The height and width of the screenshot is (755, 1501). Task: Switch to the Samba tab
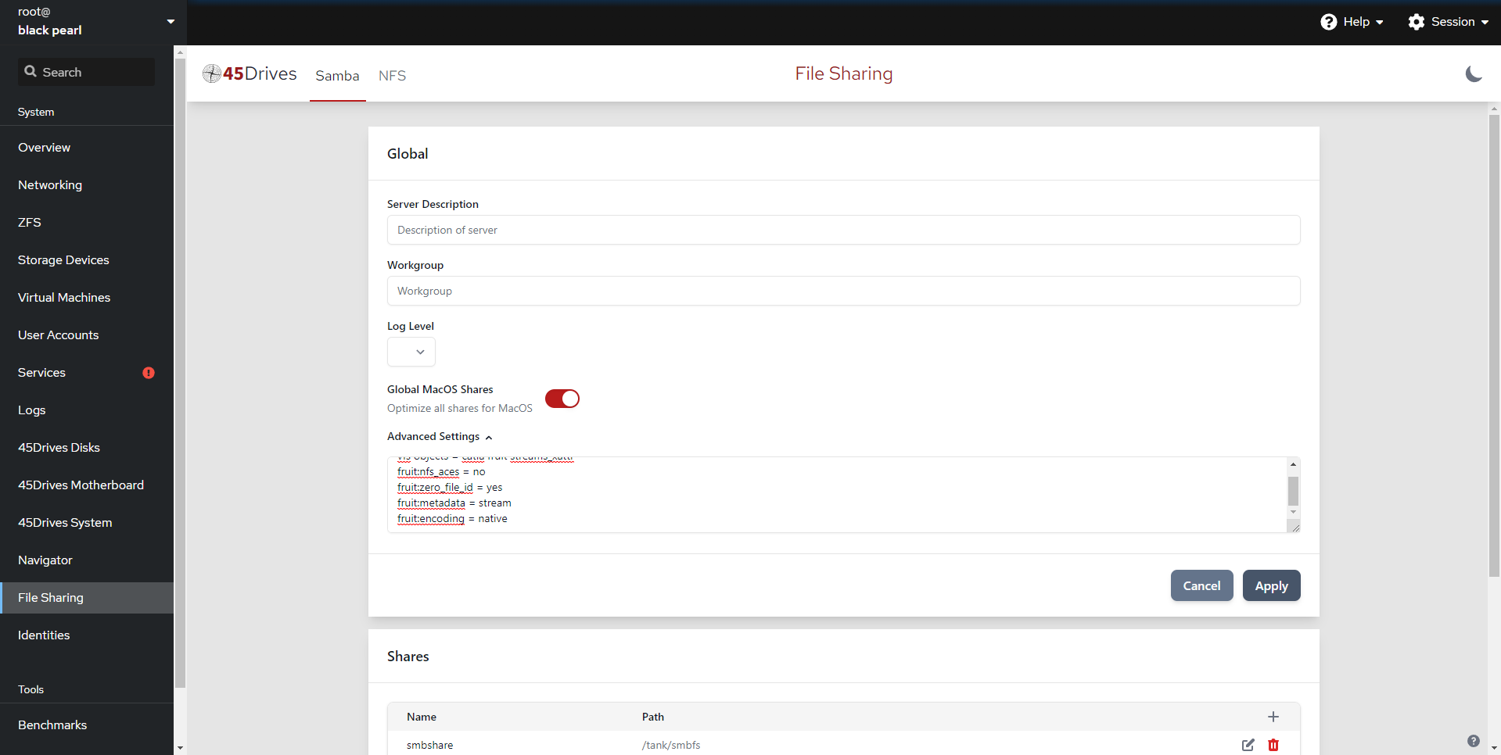[337, 76]
